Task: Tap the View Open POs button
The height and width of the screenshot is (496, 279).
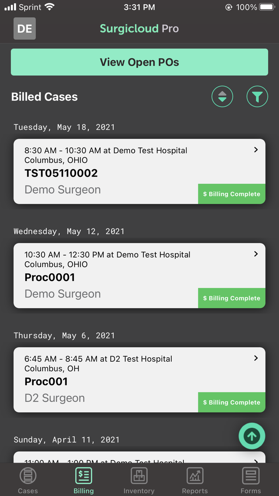Action: click(x=139, y=62)
